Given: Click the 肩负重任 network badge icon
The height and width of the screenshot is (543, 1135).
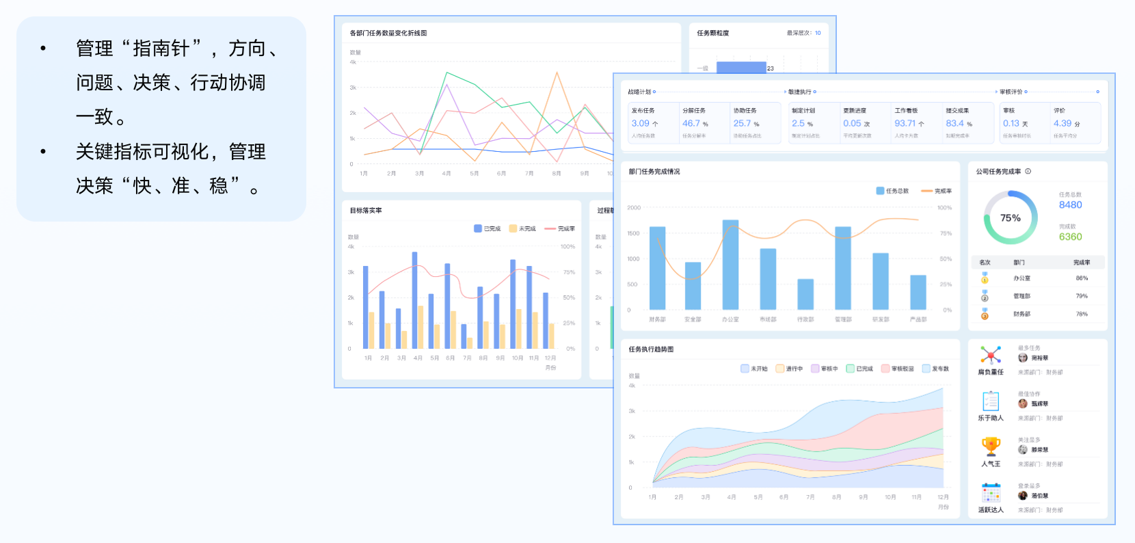Looking at the screenshot, I should (991, 355).
